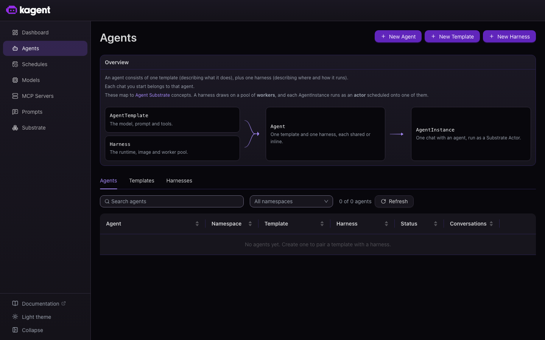Click the kagent logo icon
545x340 pixels.
coord(12,10)
